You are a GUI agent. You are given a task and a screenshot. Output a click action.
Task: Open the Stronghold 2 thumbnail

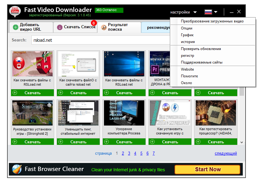[33, 113]
